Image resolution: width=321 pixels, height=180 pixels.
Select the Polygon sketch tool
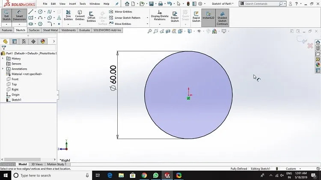coord(40,24)
